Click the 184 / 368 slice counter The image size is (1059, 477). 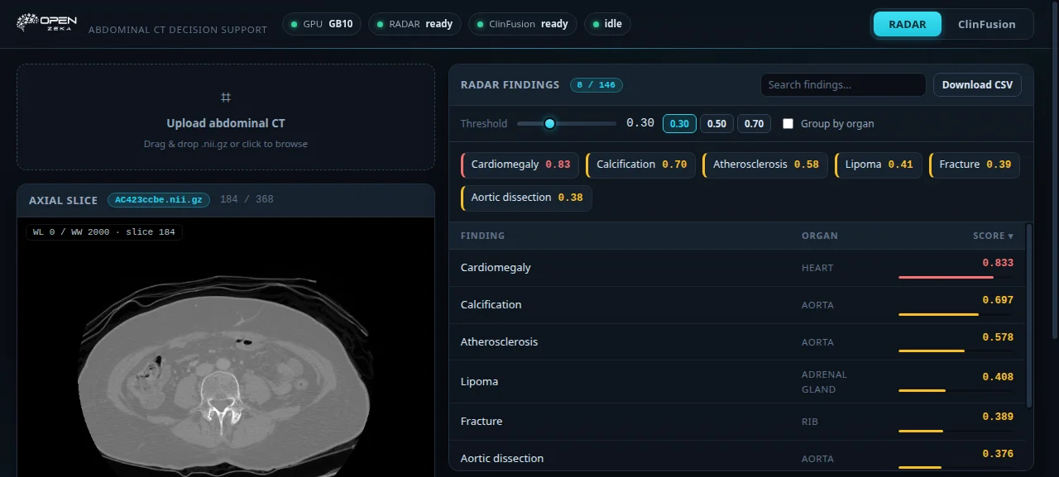tap(247, 199)
